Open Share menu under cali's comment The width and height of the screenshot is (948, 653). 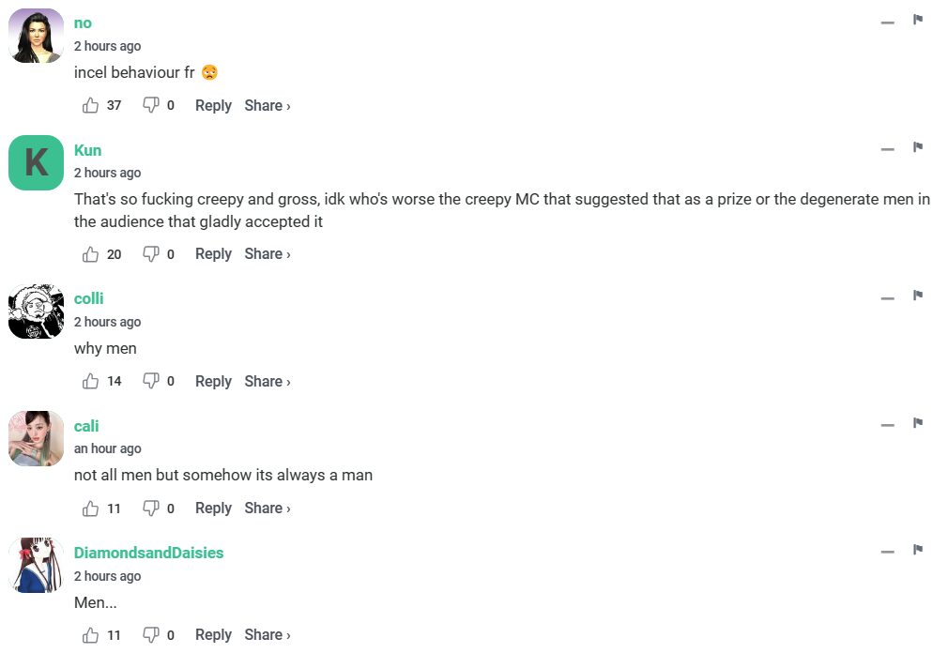pos(267,509)
